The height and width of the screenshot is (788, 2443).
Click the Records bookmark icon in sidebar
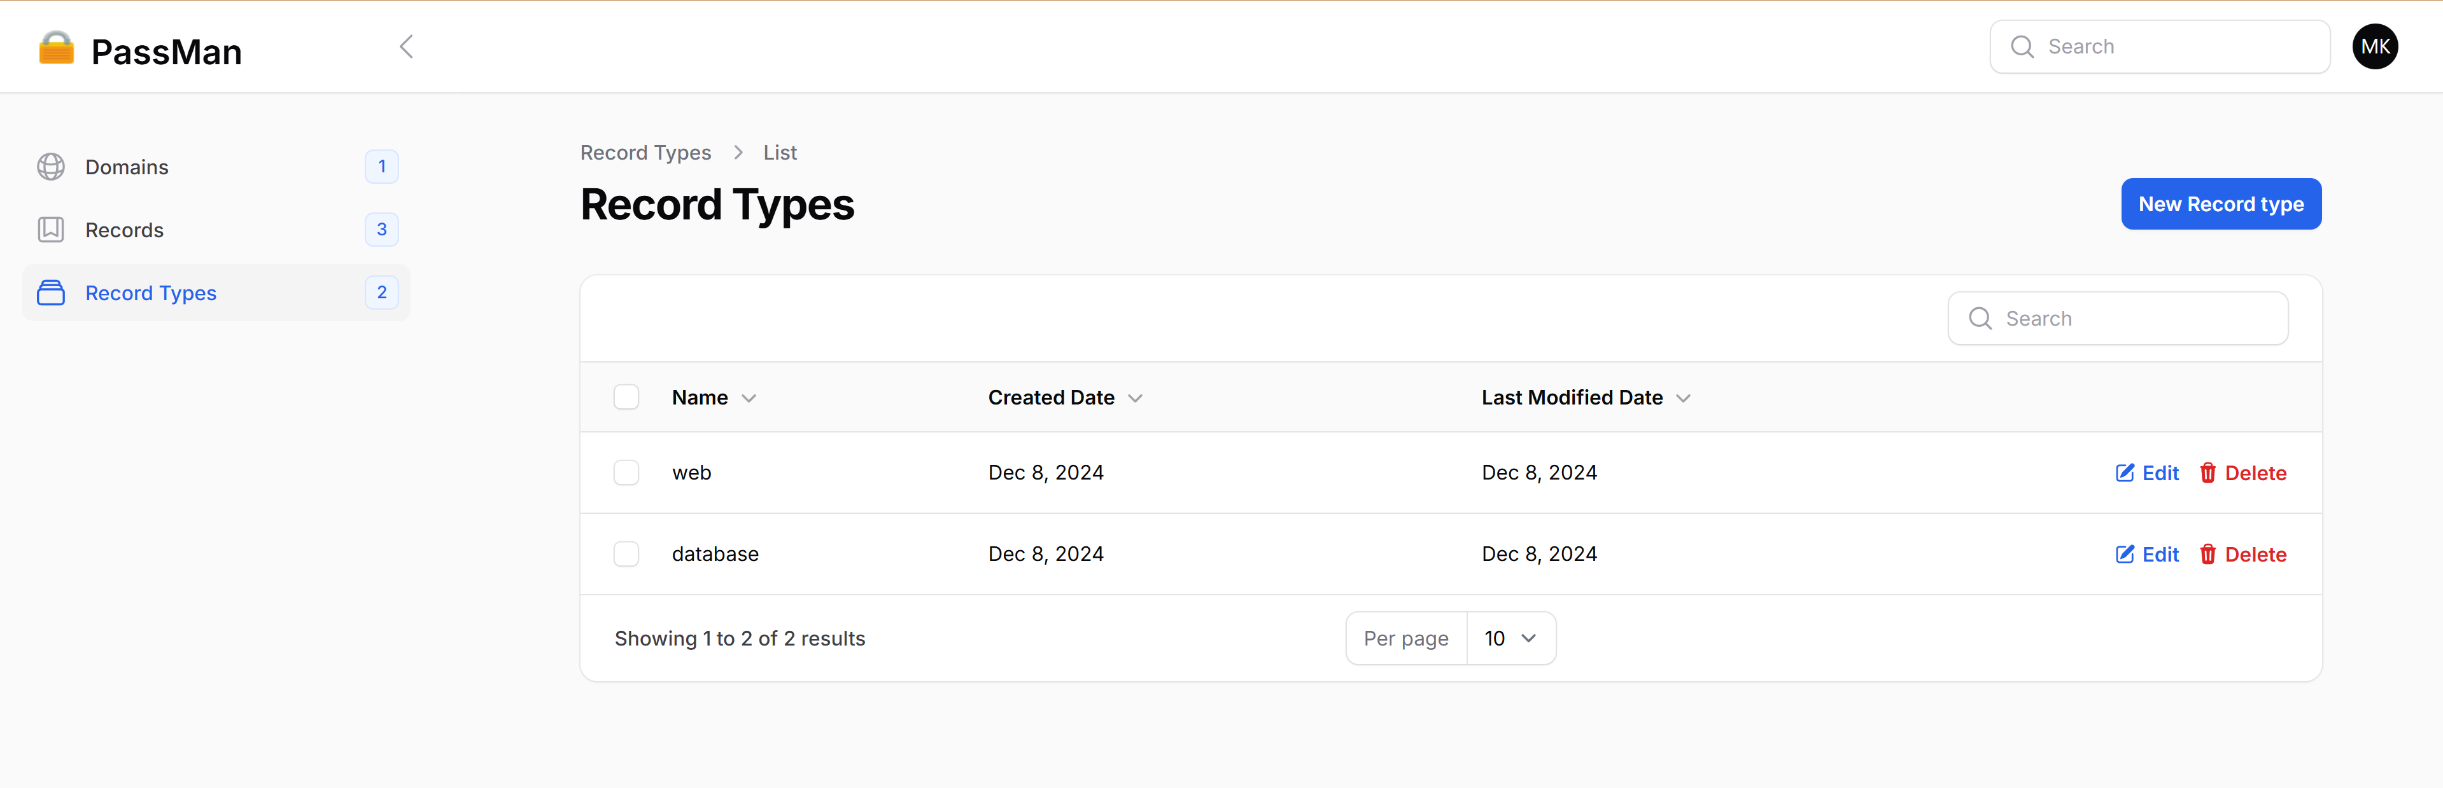[50, 229]
